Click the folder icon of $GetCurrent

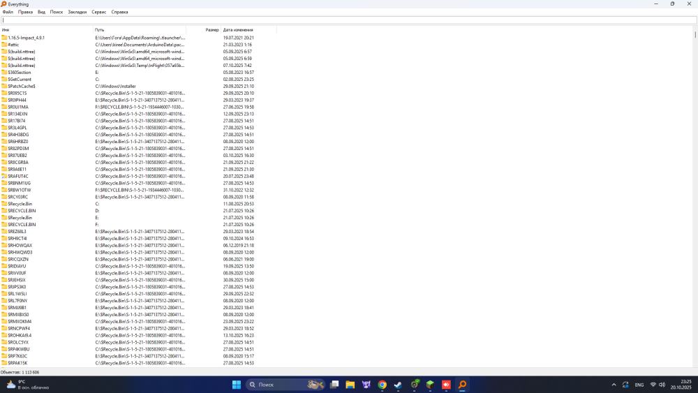coord(4,79)
